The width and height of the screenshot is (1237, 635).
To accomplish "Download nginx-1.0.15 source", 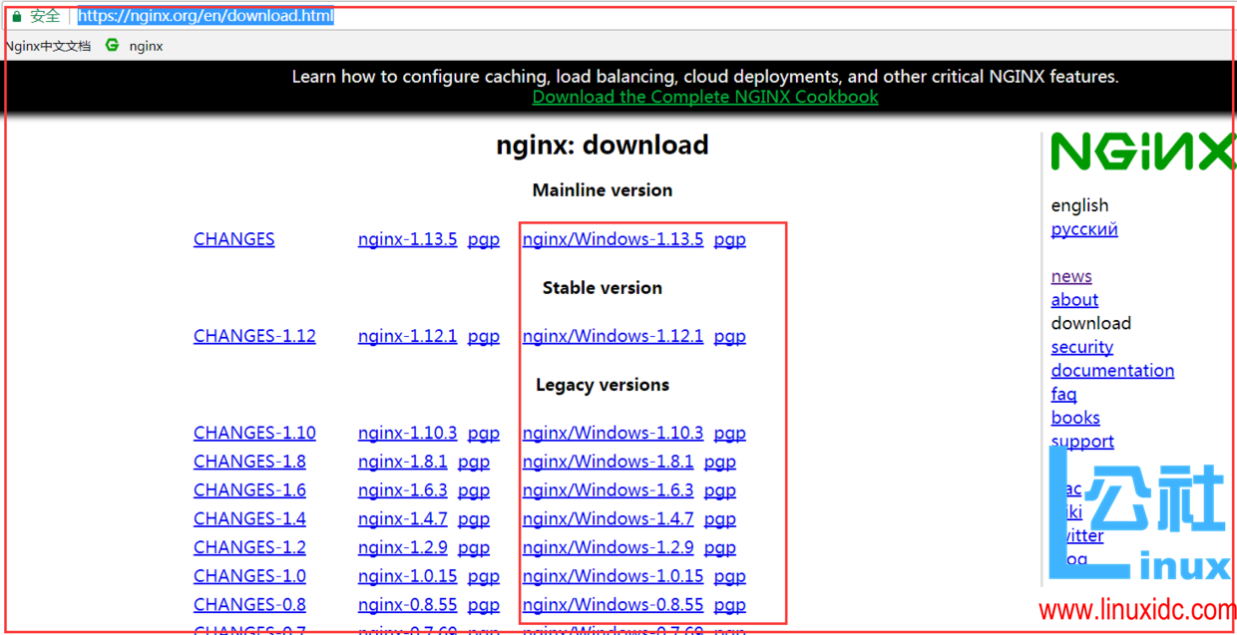I will pos(408,576).
